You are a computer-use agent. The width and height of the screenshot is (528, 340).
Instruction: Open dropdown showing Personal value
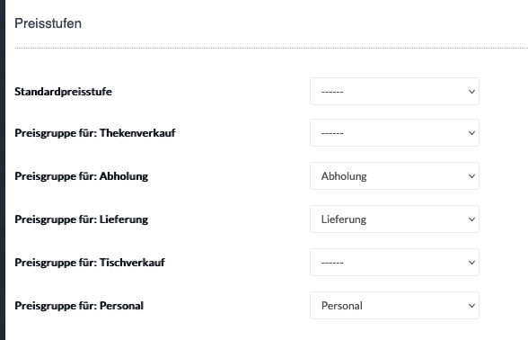tap(394, 305)
